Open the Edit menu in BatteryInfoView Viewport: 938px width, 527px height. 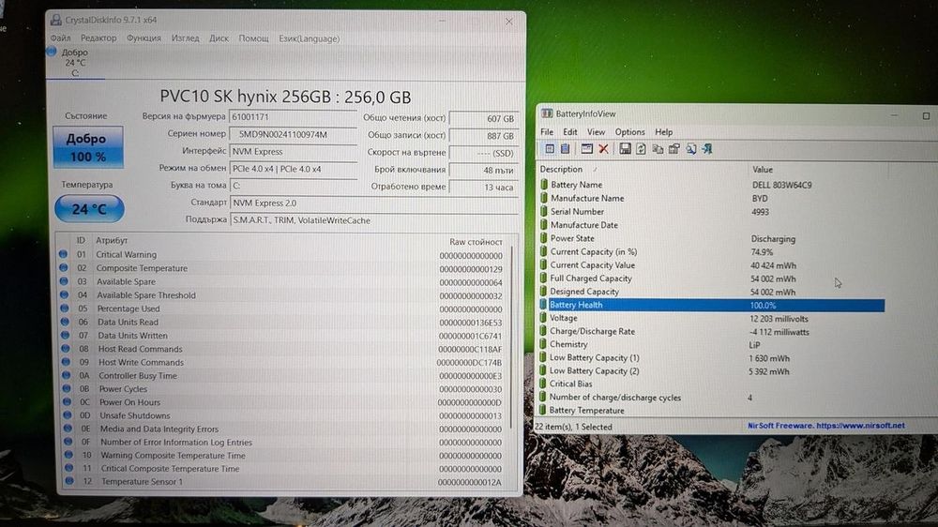pyautogui.click(x=570, y=131)
